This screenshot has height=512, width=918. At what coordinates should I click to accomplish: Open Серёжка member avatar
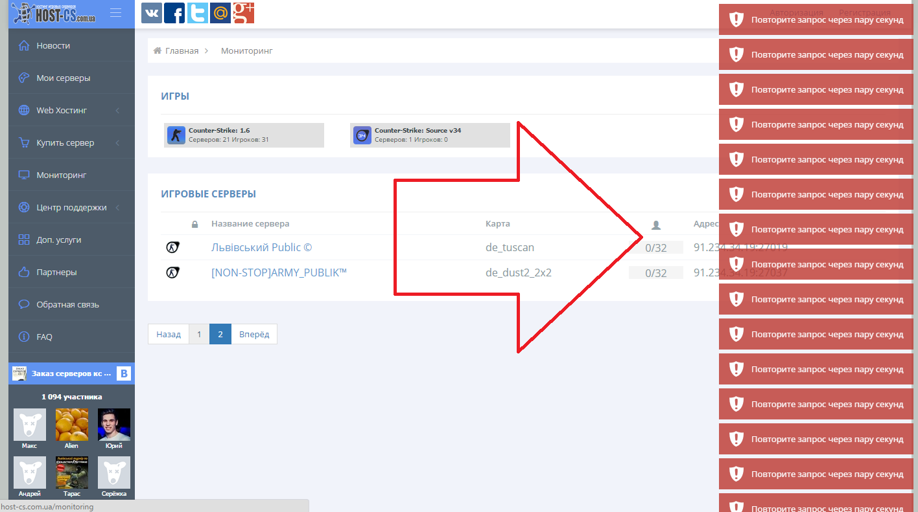point(114,473)
